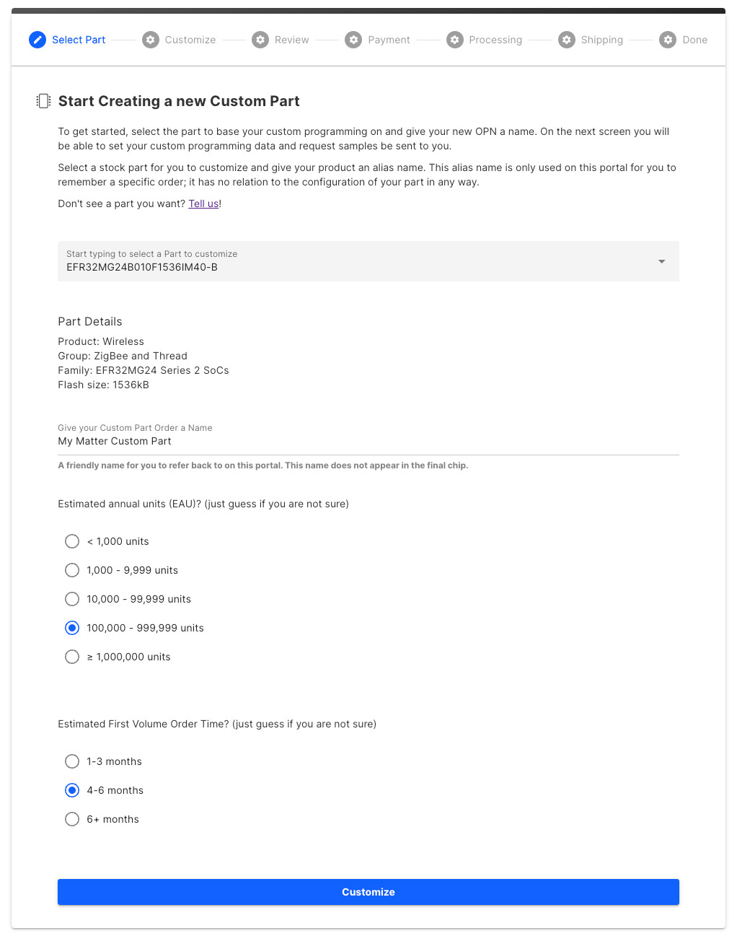Screen dimensions: 737x936
Task: Click the Select Part pencil step icon
Action: [37, 40]
